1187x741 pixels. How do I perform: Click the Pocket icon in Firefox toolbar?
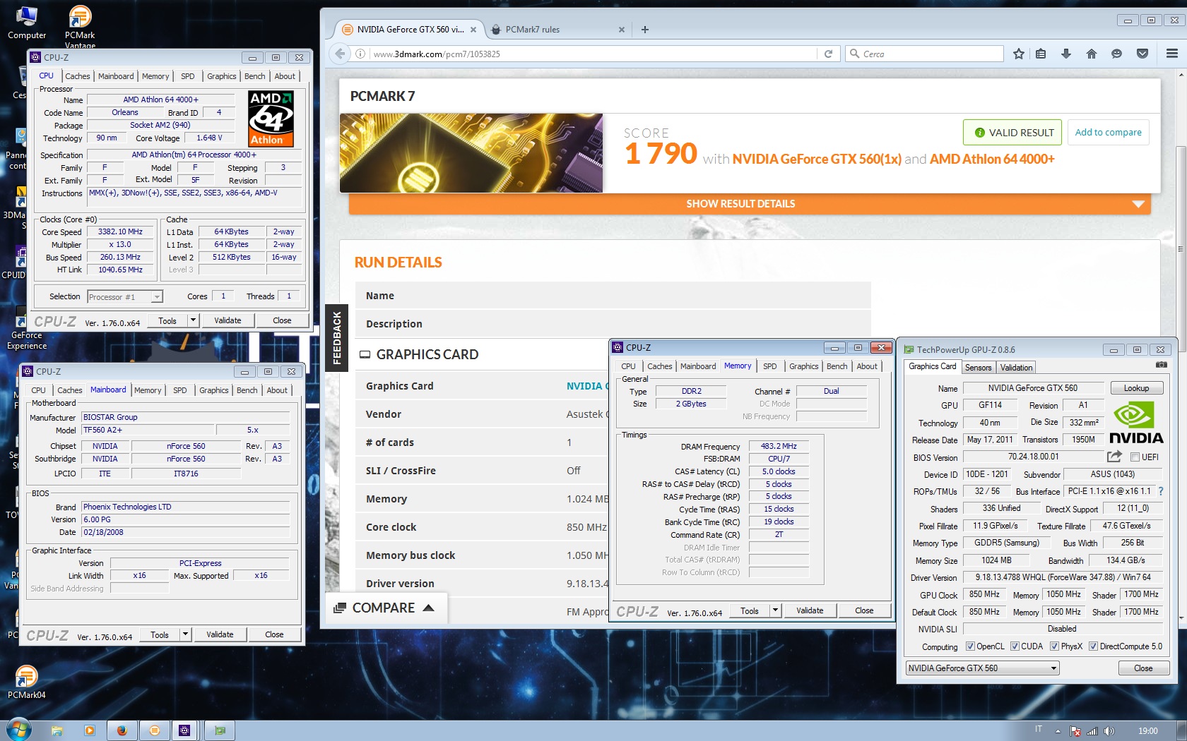(x=1142, y=54)
